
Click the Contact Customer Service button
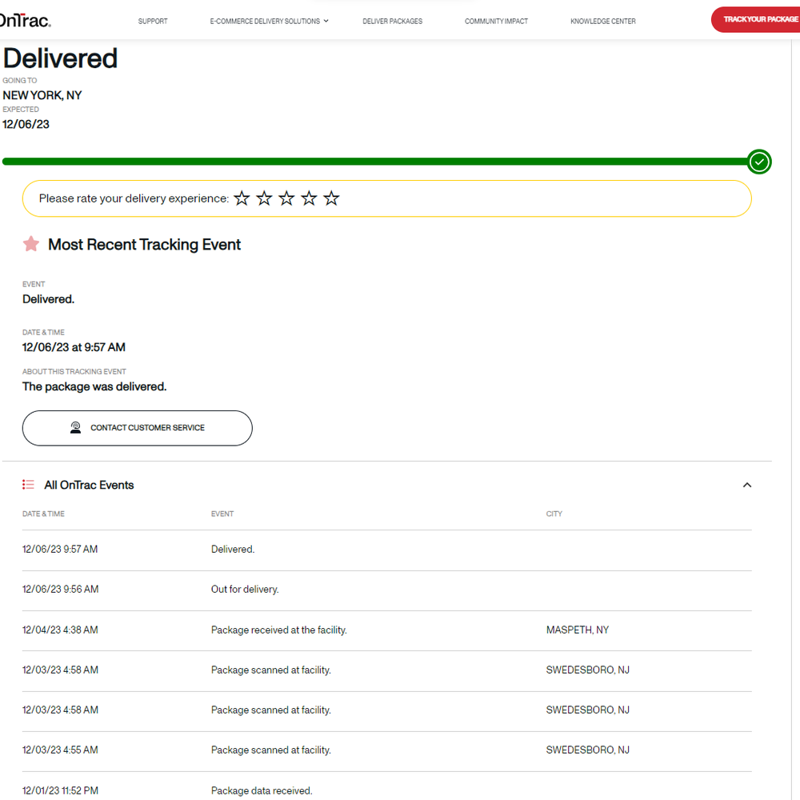pos(138,427)
